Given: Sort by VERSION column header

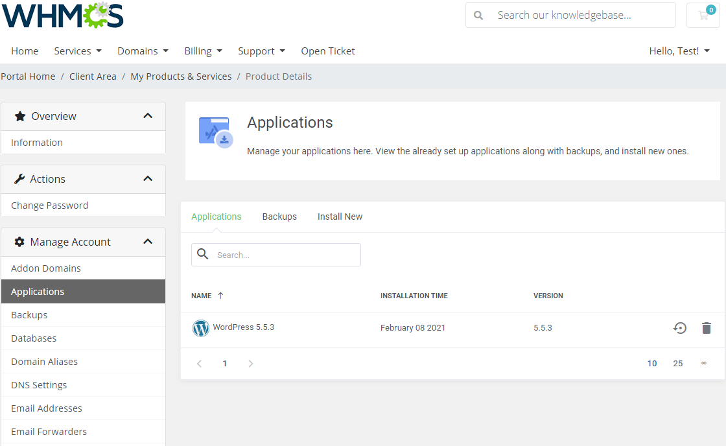Looking at the screenshot, I should [548, 296].
